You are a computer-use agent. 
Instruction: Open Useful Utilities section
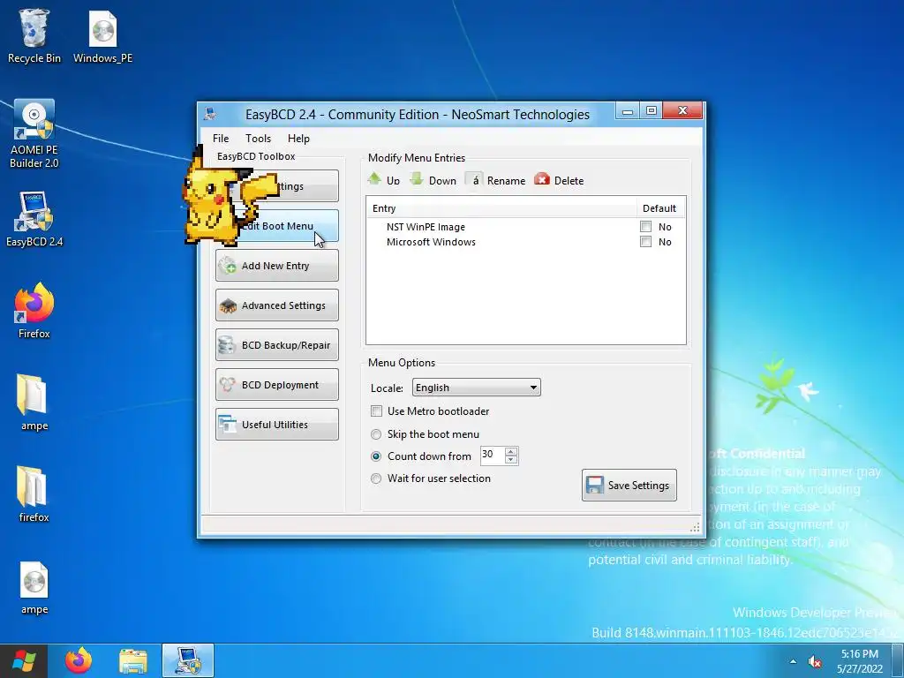pos(276,425)
